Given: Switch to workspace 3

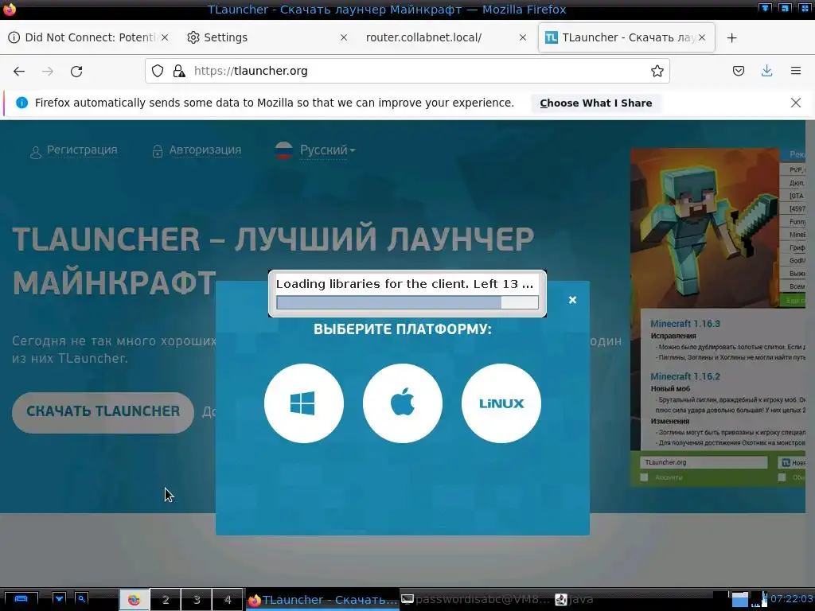Looking at the screenshot, I should pyautogui.click(x=197, y=600).
